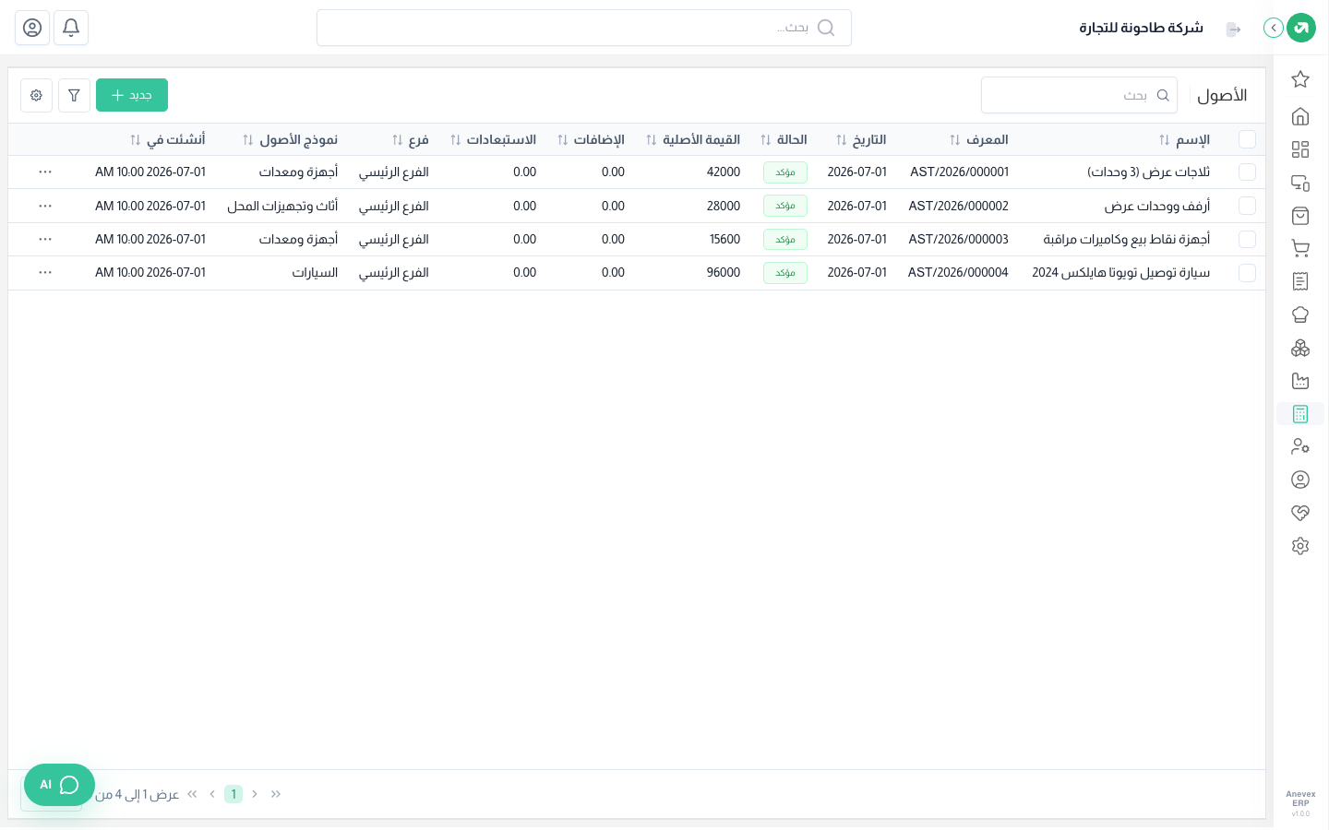Open the user profile icon in top bar

[x=32, y=28]
